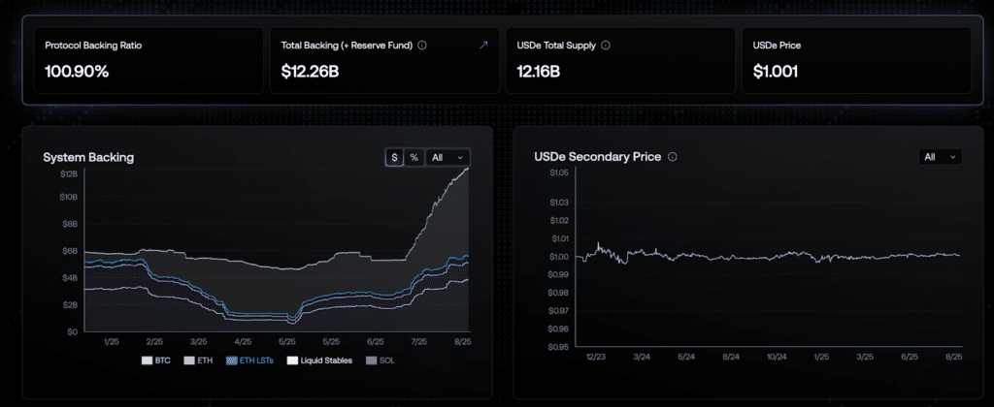The image size is (994, 407).
Task: Open Total Backing external arrow link
Action: click(x=483, y=45)
